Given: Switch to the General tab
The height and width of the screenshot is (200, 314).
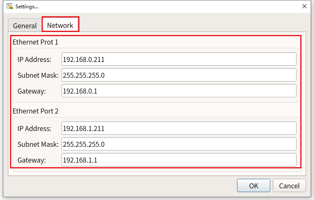Looking at the screenshot, I should (25, 25).
